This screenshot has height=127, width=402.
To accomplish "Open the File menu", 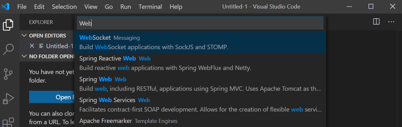I will pyautogui.click(x=22, y=6).
